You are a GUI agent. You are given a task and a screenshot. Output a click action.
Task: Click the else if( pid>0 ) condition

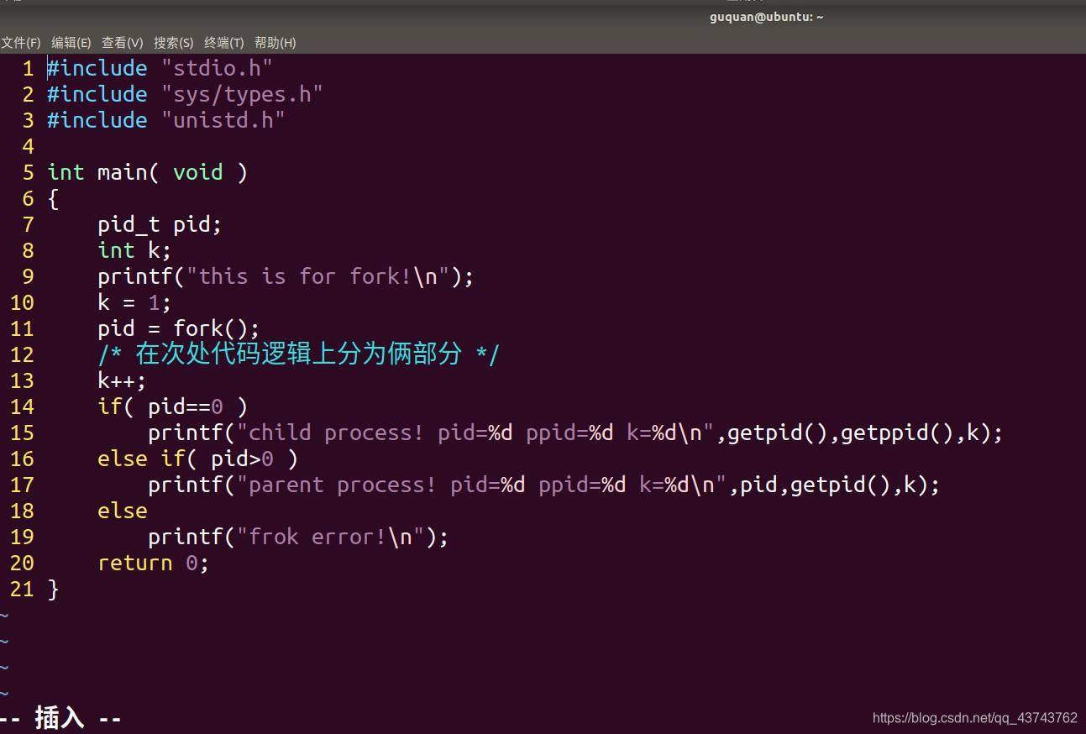(198, 459)
